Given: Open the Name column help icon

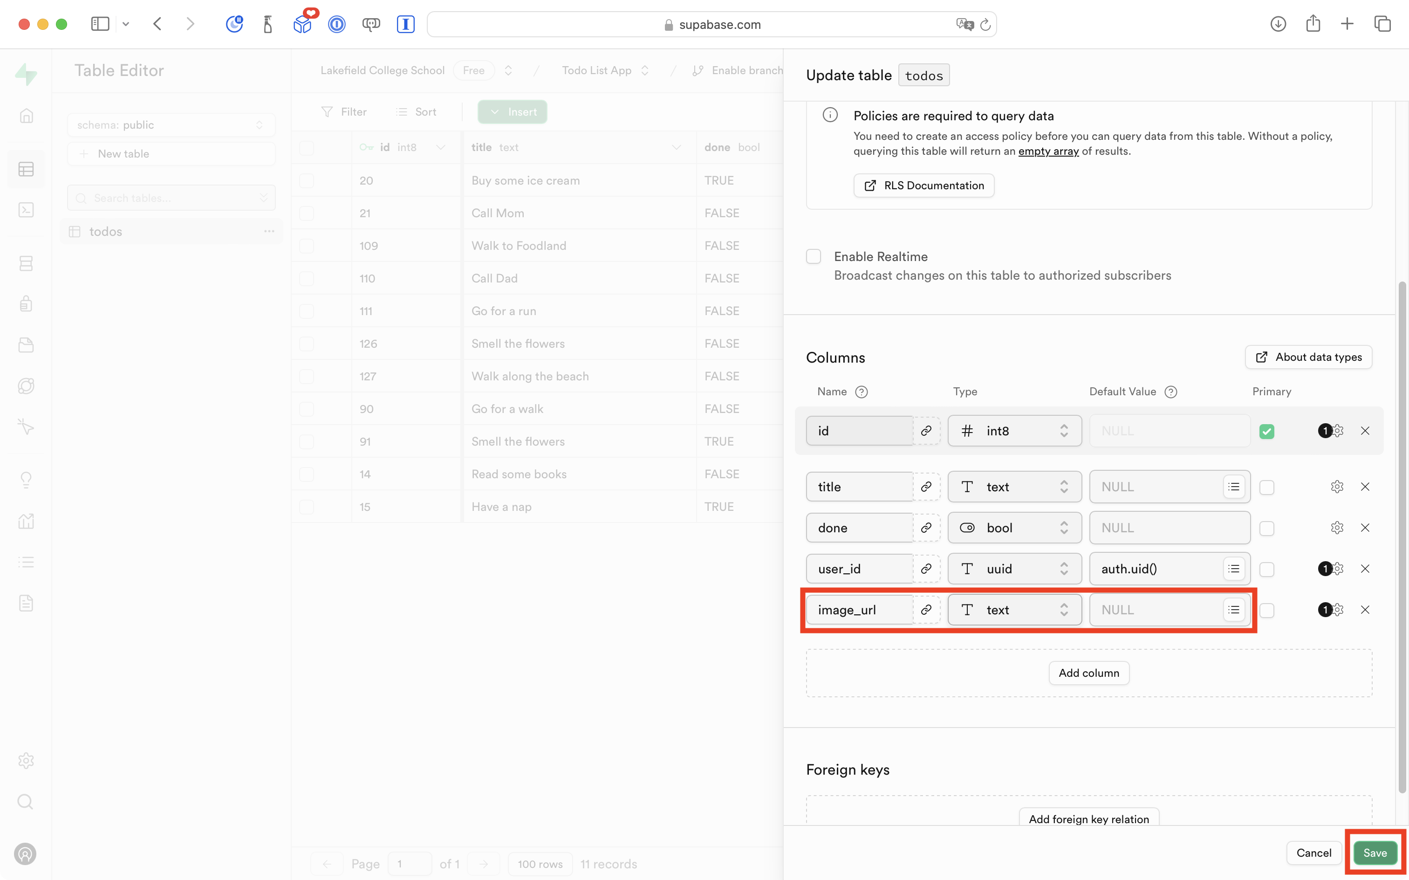Looking at the screenshot, I should pyautogui.click(x=862, y=392).
